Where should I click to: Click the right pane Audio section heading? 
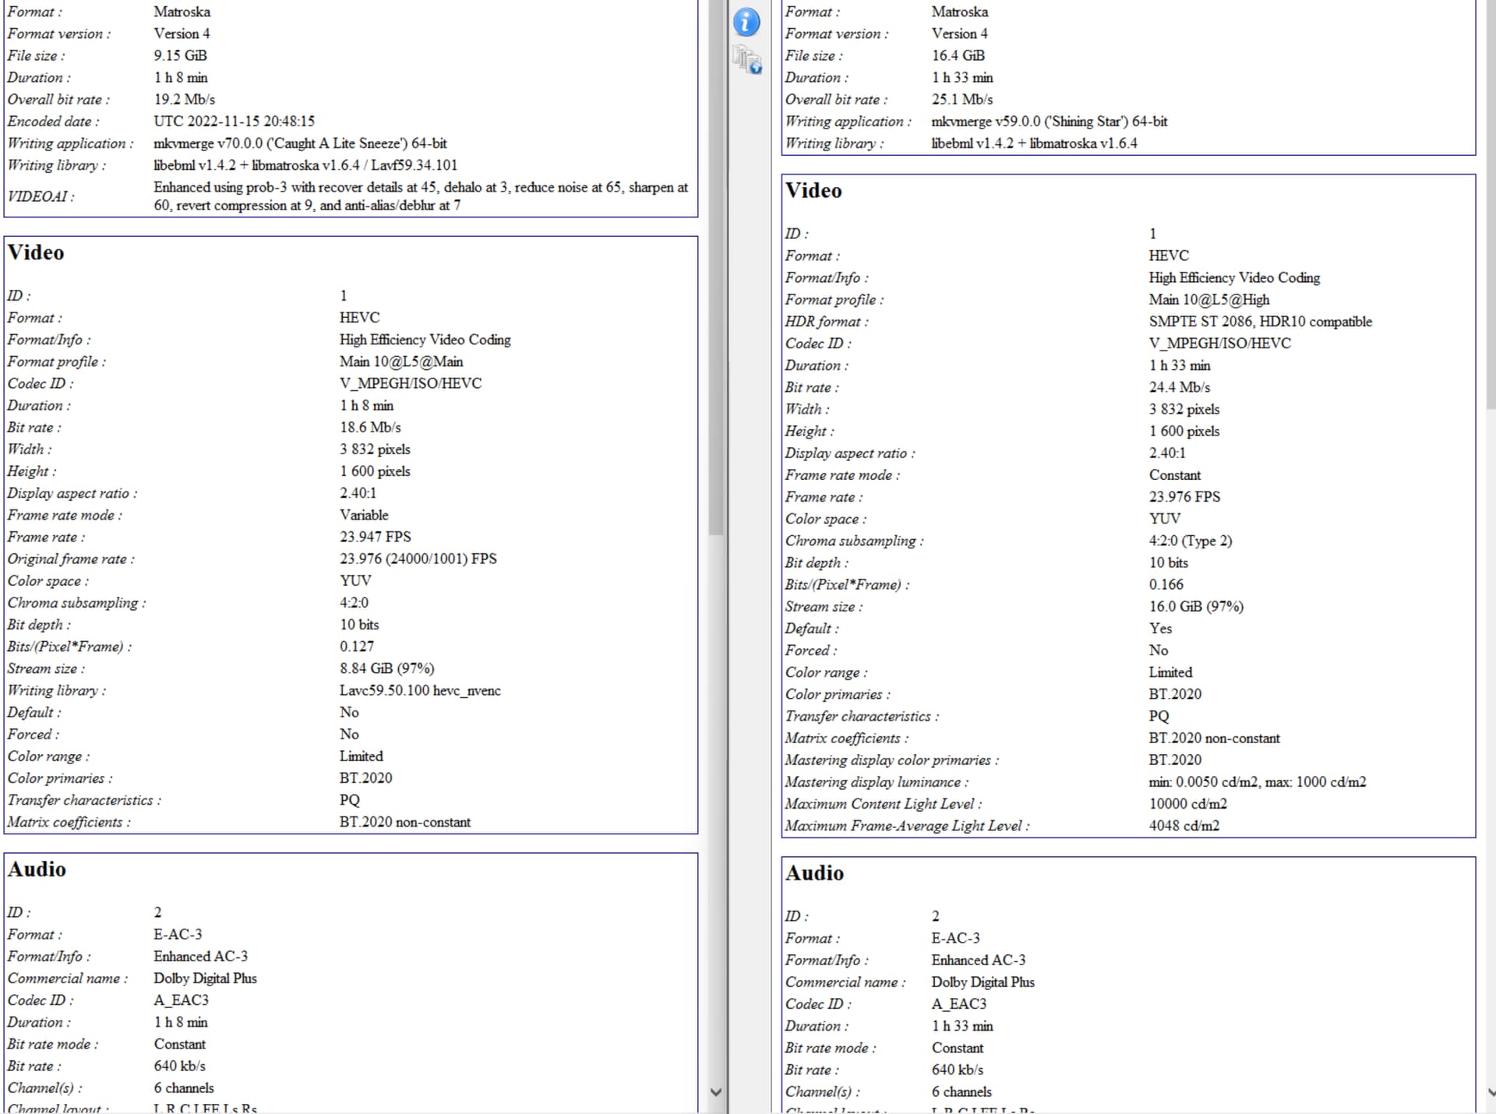814,873
